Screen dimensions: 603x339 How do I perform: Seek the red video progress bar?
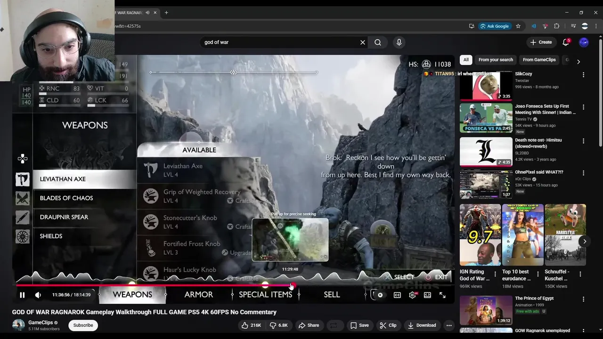pos(234,285)
